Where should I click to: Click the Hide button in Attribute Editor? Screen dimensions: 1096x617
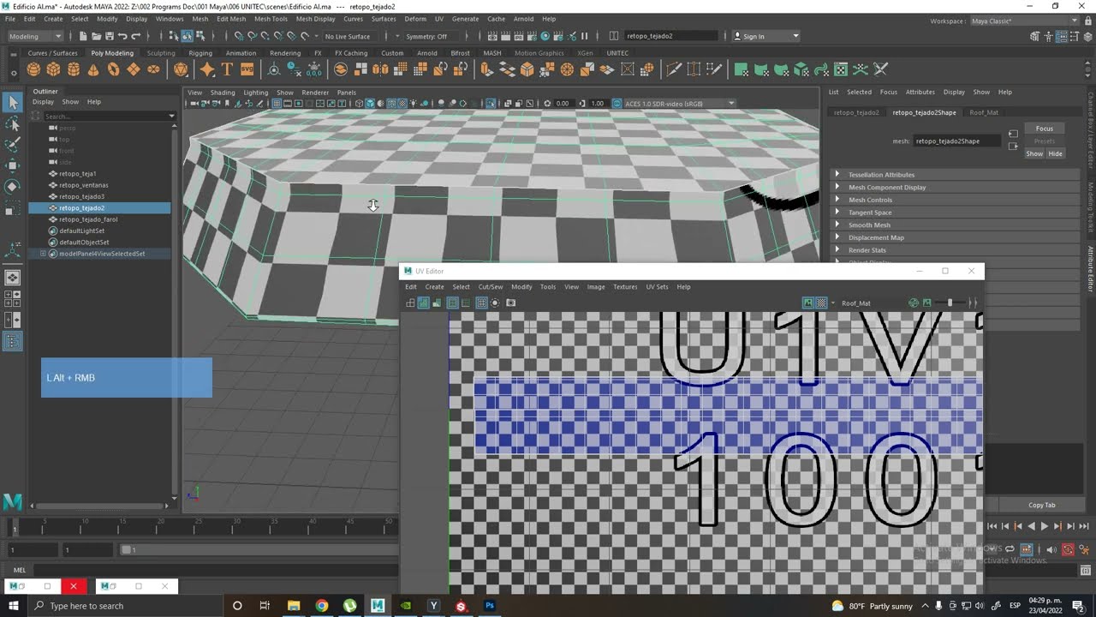(1055, 153)
